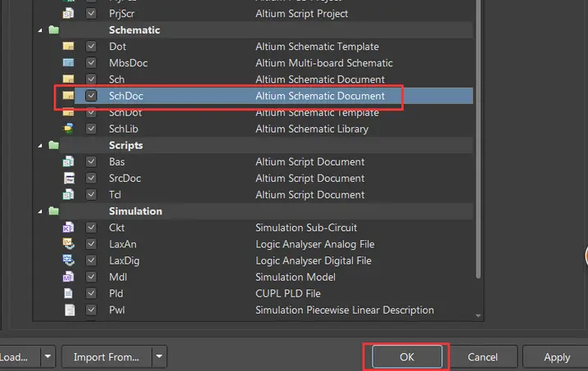
Task: Click the Ckt simulation sub-circuit icon
Action: pos(68,228)
